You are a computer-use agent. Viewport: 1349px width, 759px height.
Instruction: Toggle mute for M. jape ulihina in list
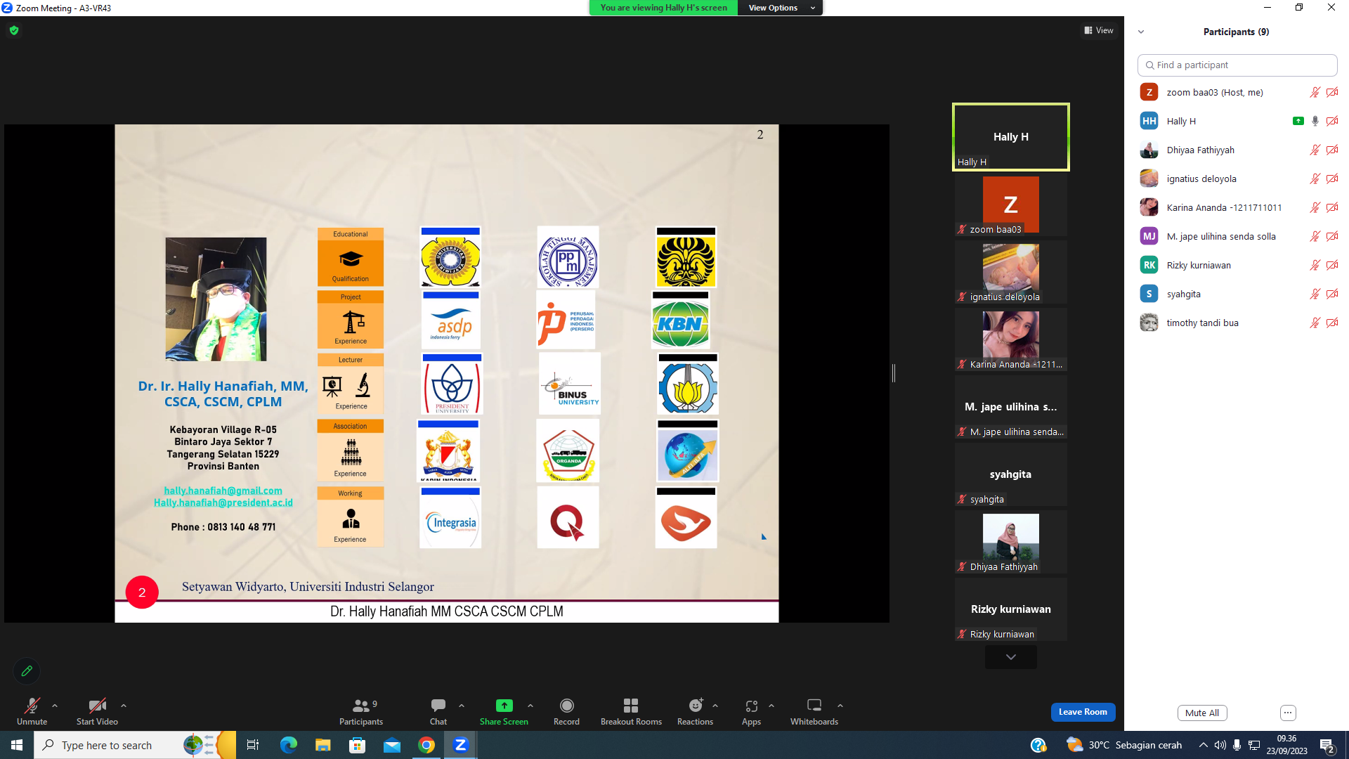click(1315, 236)
